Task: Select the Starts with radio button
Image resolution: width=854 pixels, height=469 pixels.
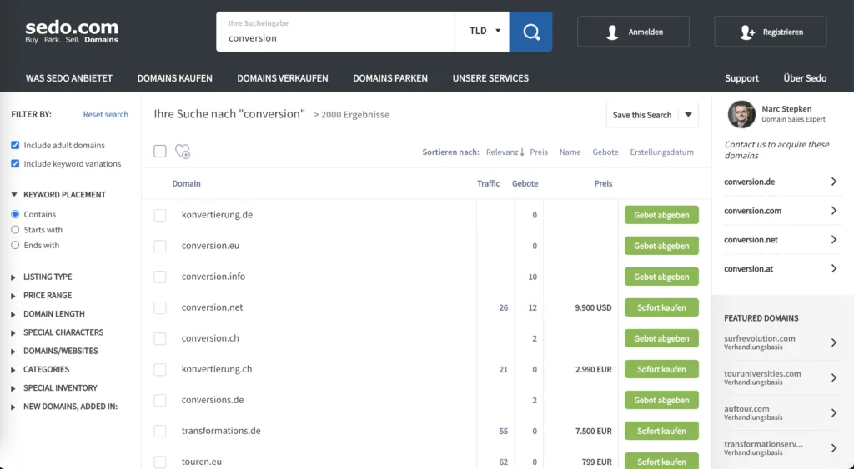Action: click(15, 230)
